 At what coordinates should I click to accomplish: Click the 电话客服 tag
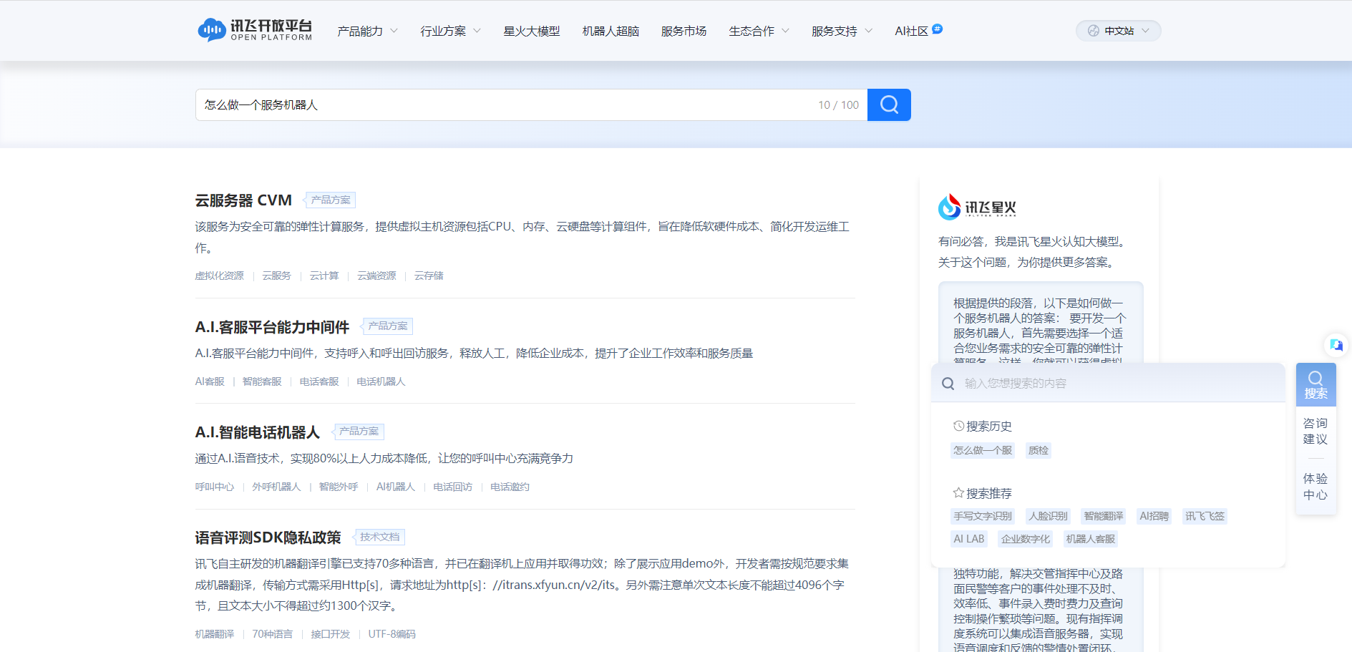[x=319, y=381]
